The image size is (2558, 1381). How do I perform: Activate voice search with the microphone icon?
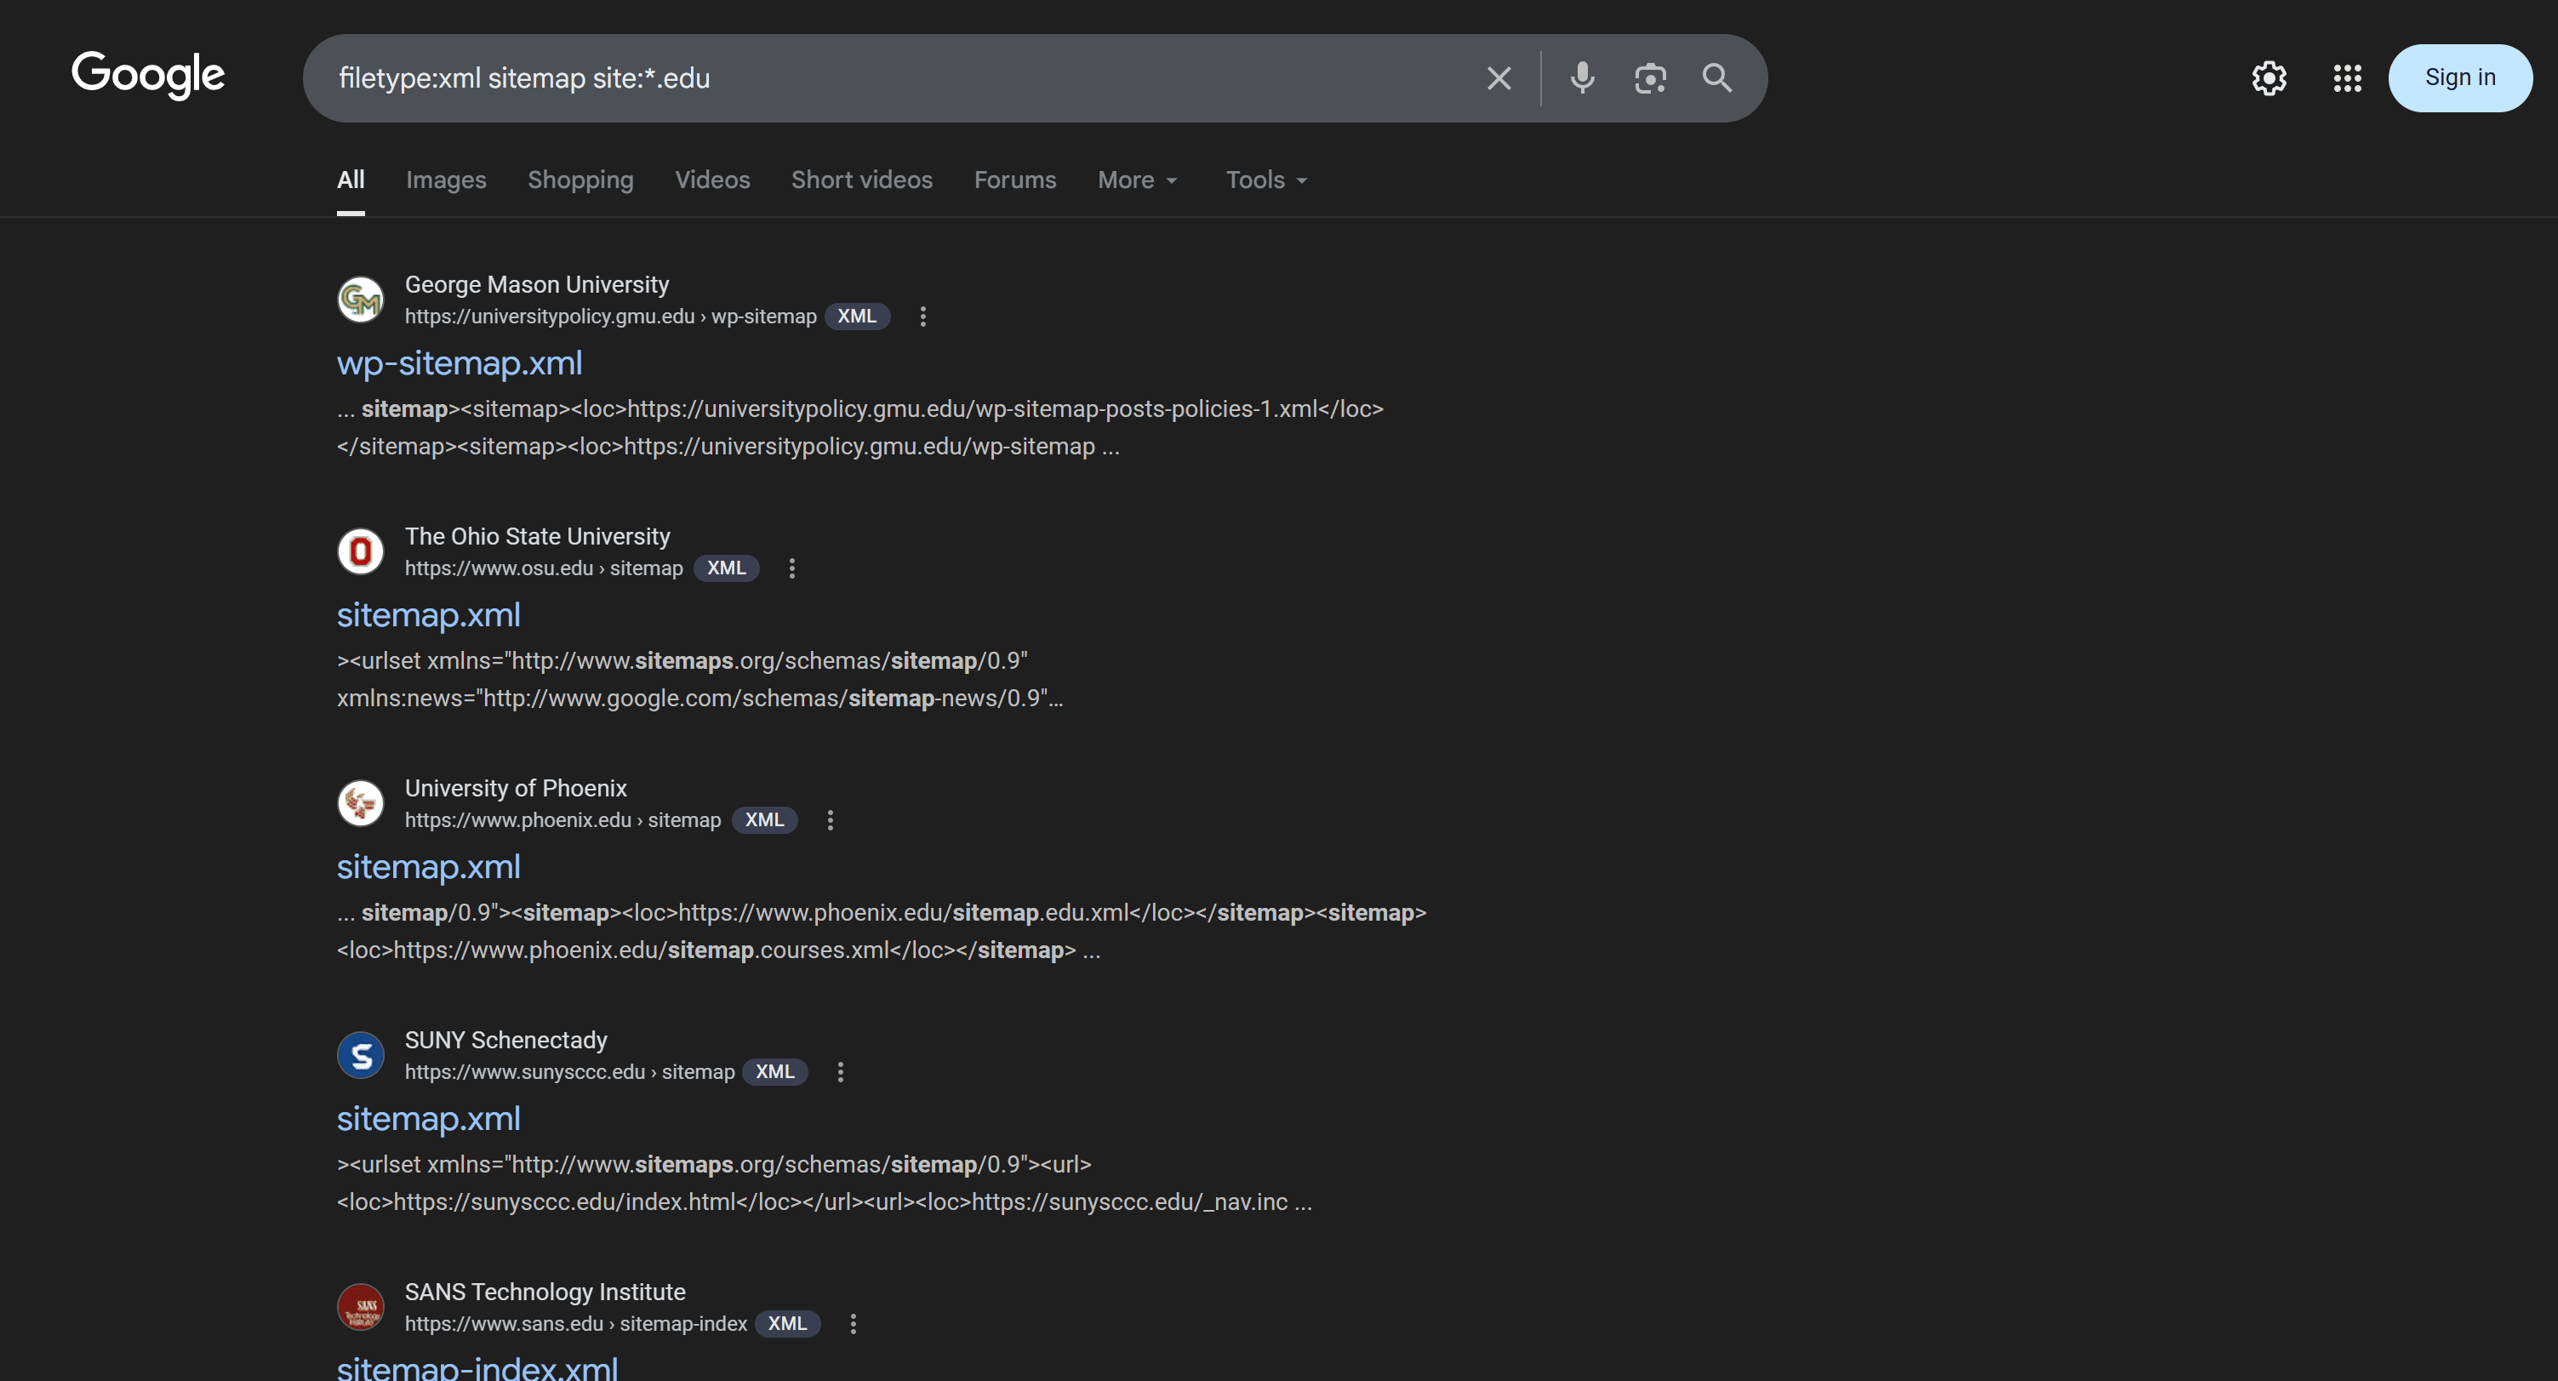click(x=1581, y=77)
